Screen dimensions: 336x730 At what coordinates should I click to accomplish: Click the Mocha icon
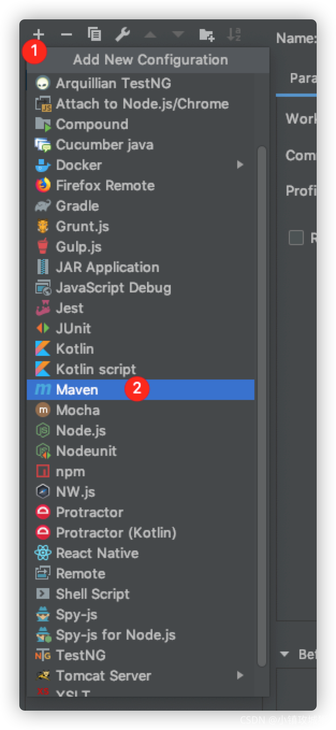click(43, 410)
